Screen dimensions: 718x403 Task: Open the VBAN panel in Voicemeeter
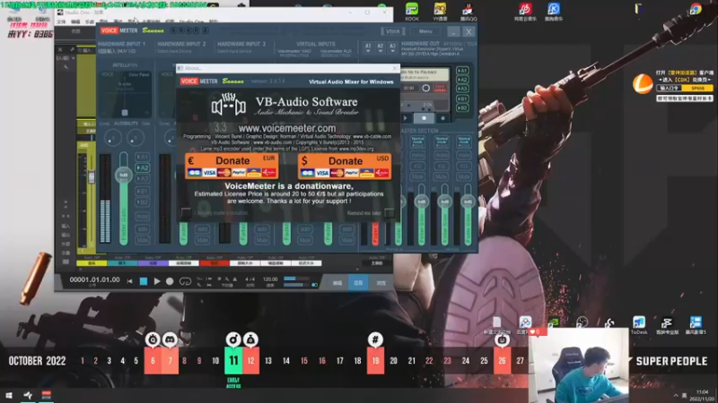pyautogui.click(x=392, y=31)
